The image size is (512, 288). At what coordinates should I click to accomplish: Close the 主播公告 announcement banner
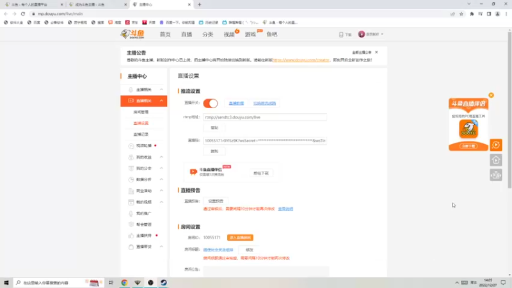[376, 52]
